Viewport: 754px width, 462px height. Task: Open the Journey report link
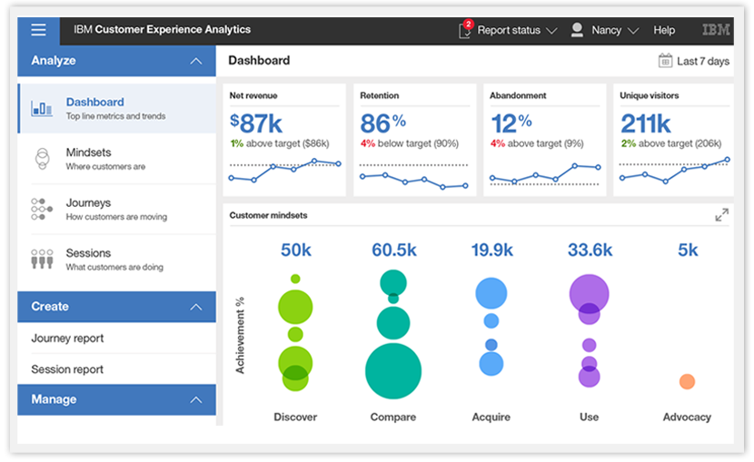point(67,339)
